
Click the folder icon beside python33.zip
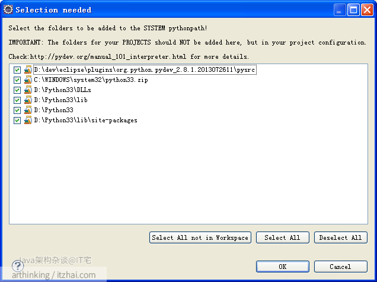28,80
